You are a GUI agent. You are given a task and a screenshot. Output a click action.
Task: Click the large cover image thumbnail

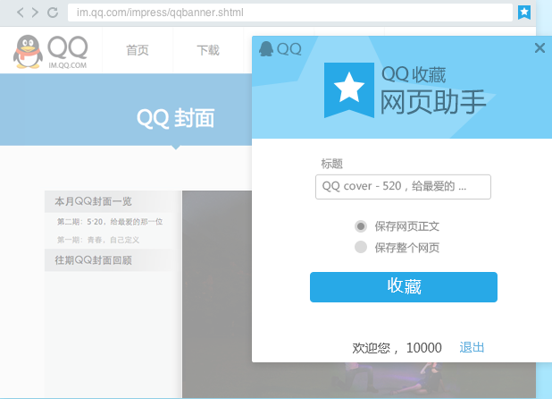217,294
